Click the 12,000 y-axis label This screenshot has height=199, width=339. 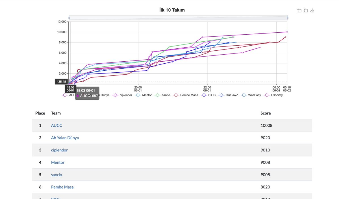62,22
